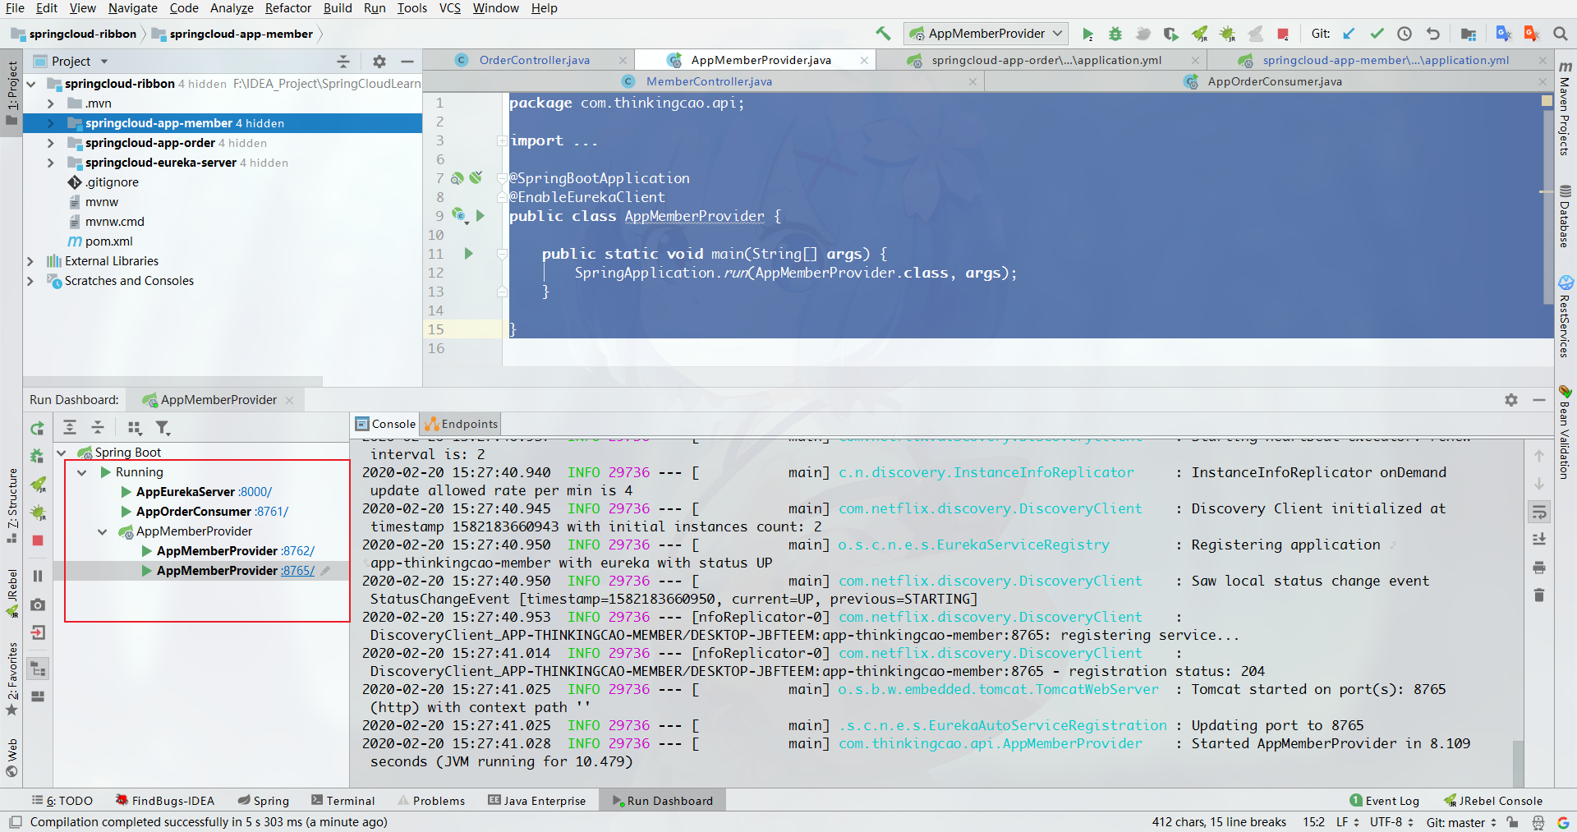Rerun configuration in Run Dashboard sidebar
The image size is (1577, 832).
tap(38, 429)
